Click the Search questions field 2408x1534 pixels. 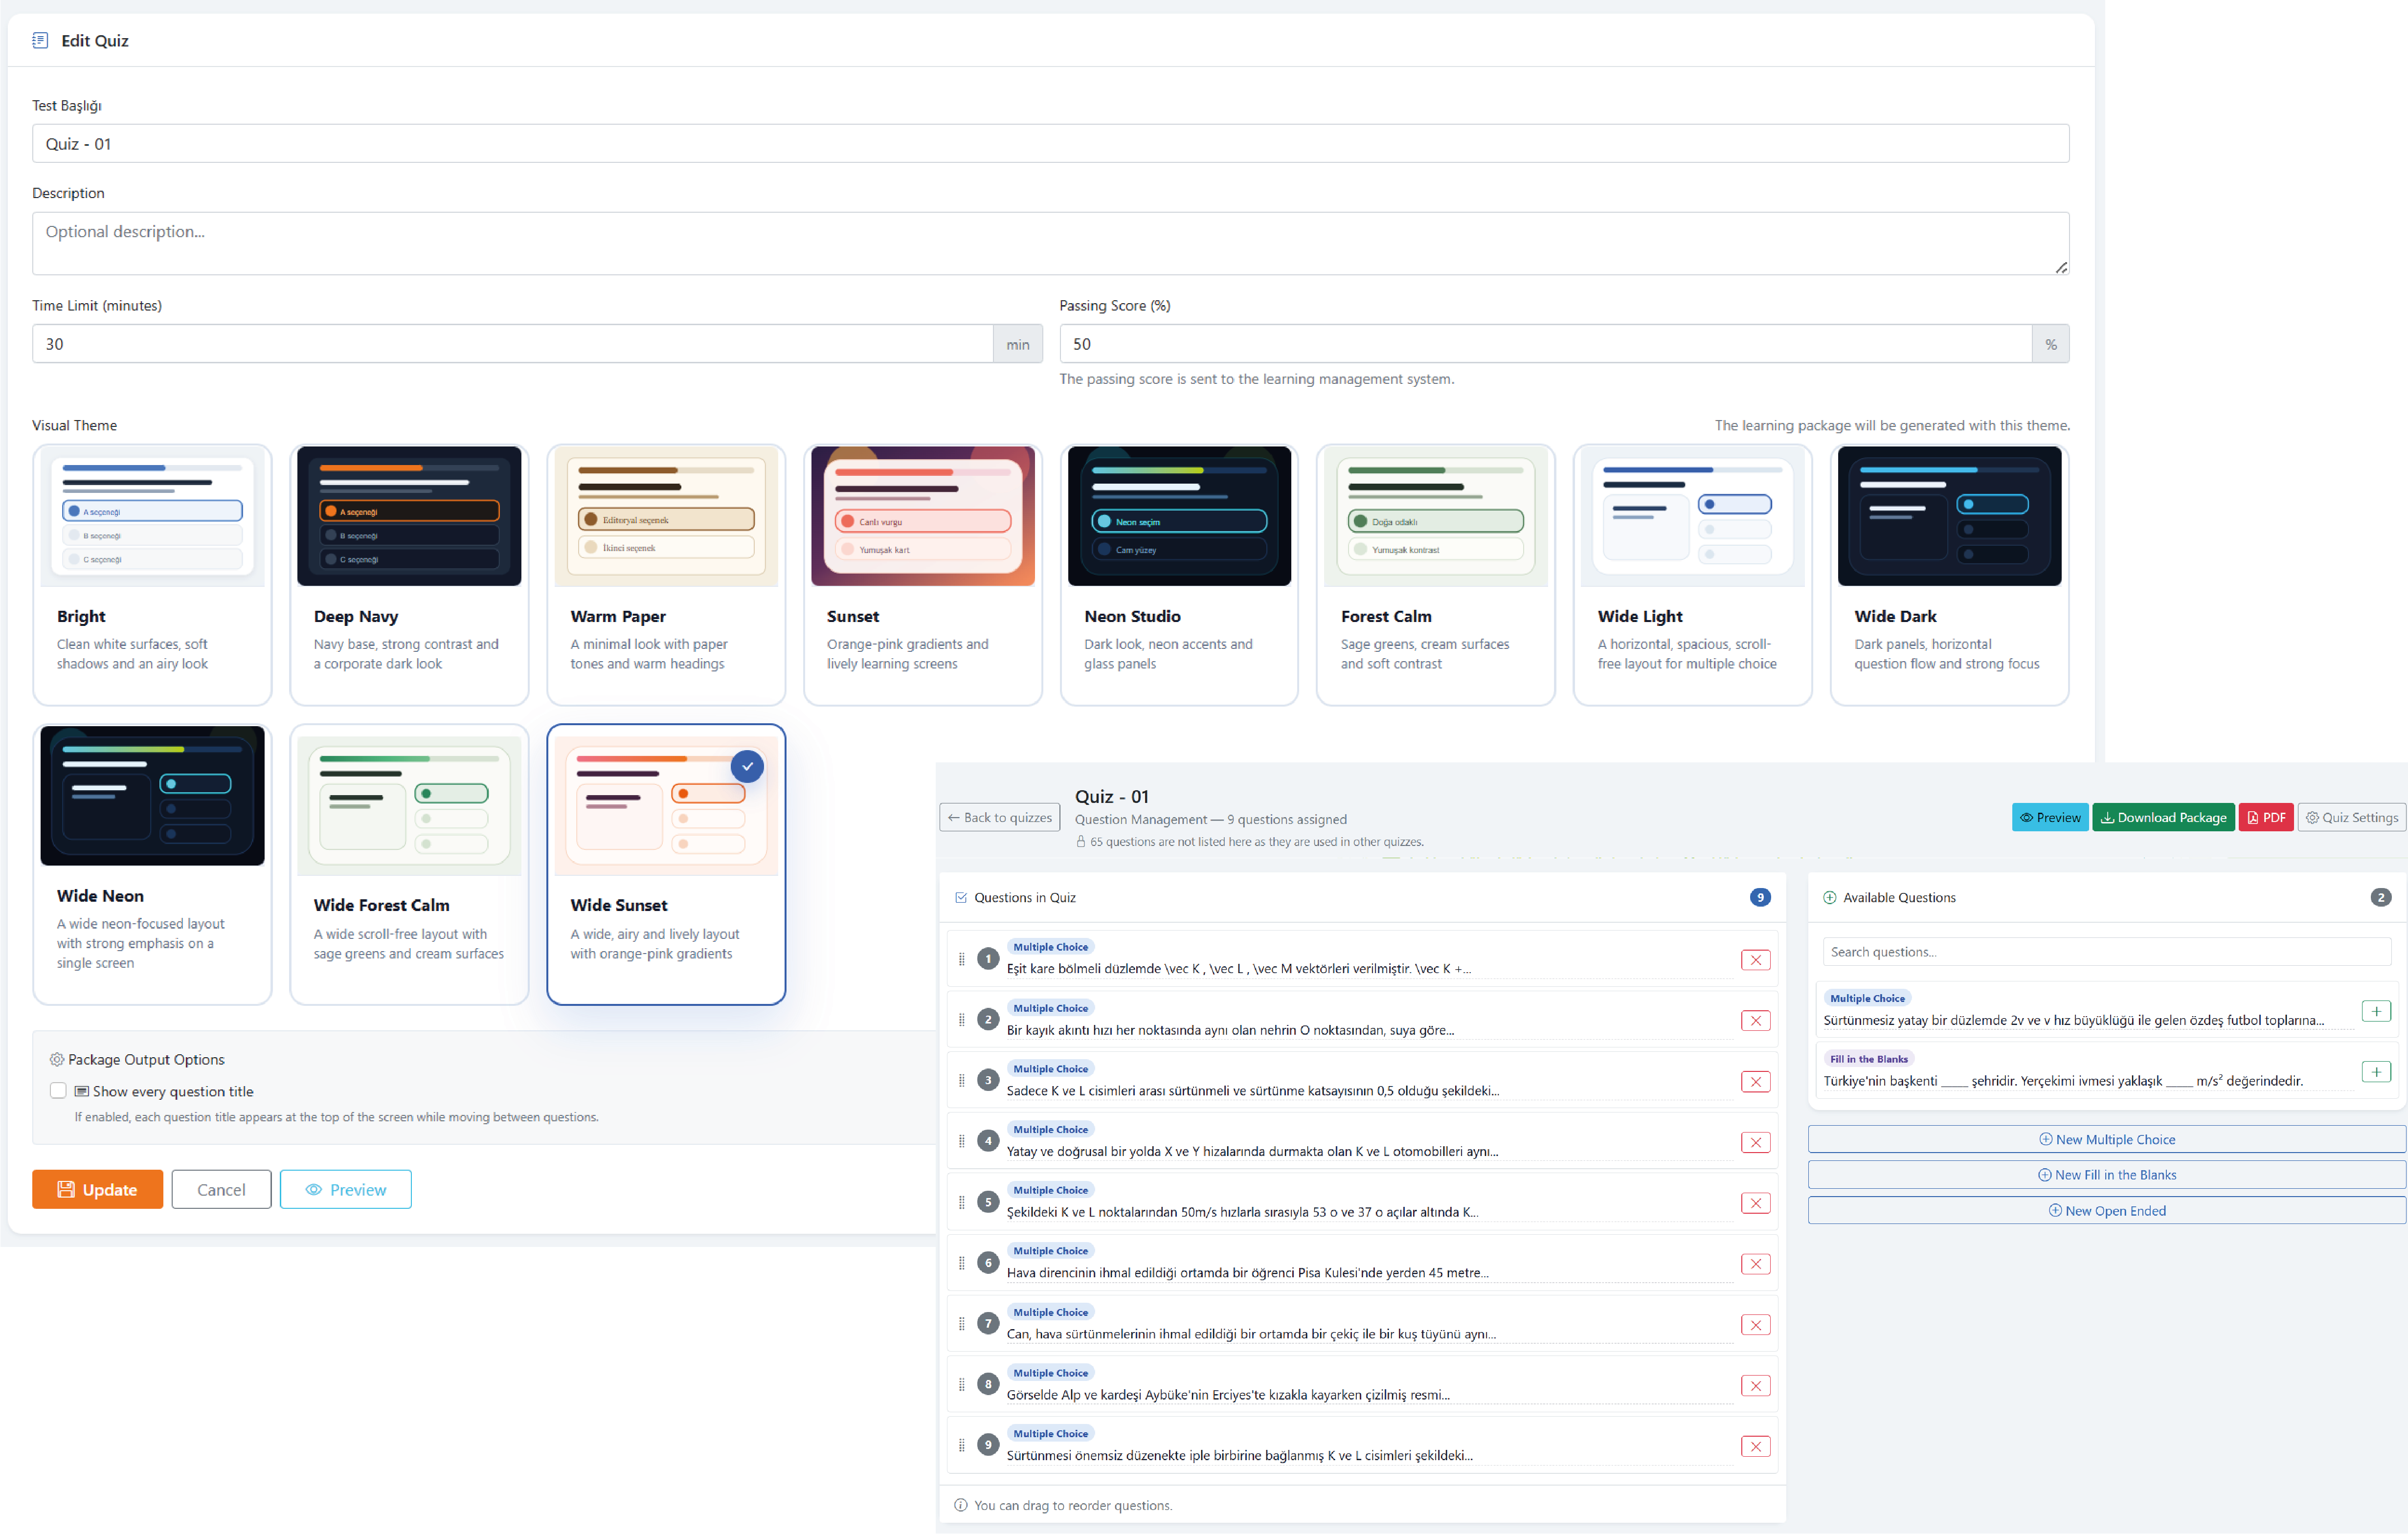[x=2106, y=952]
